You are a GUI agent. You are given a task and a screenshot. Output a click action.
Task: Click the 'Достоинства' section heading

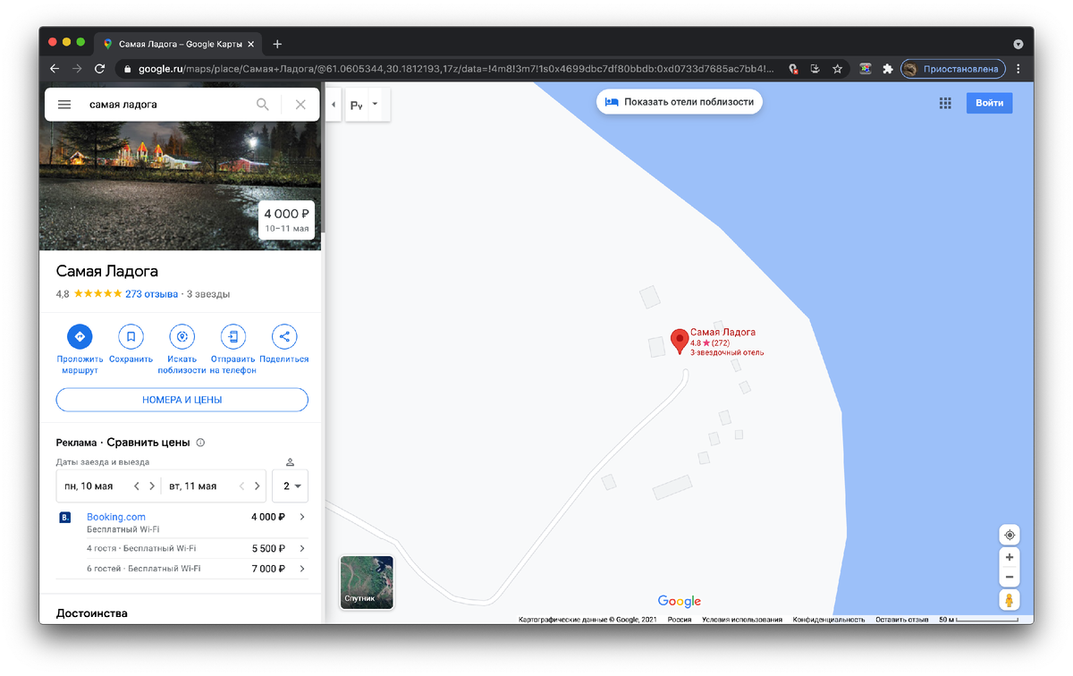coord(91,613)
